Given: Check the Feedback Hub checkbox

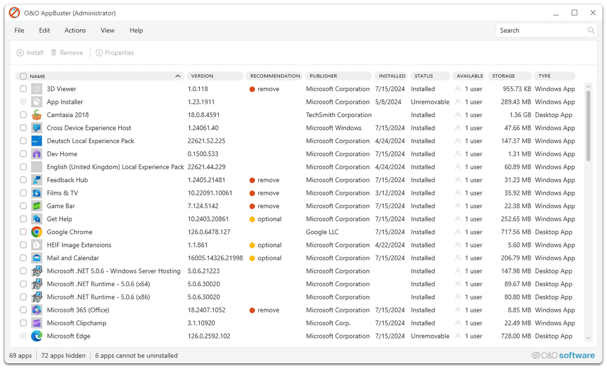Looking at the screenshot, I should pos(24,180).
